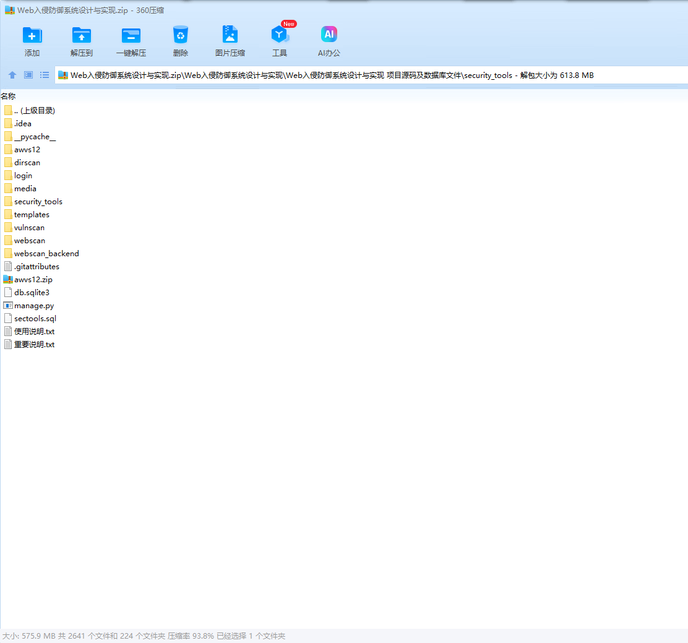Switch to list view icon
This screenshot has height=643, width=688.
tap(45, 75)
